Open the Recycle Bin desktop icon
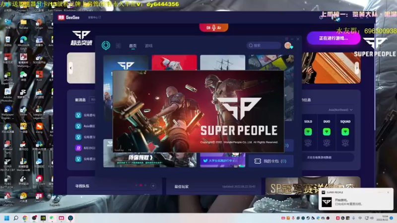Viewport: 397px width, 223px height. 7,41
